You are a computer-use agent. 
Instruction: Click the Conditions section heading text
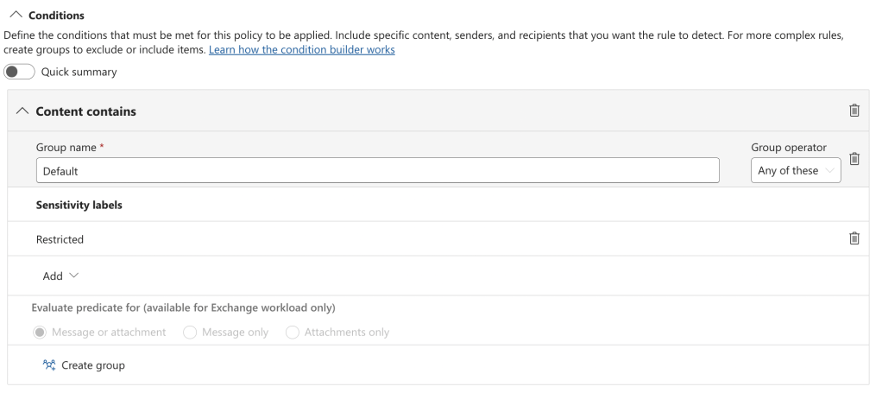coord(58,16)
